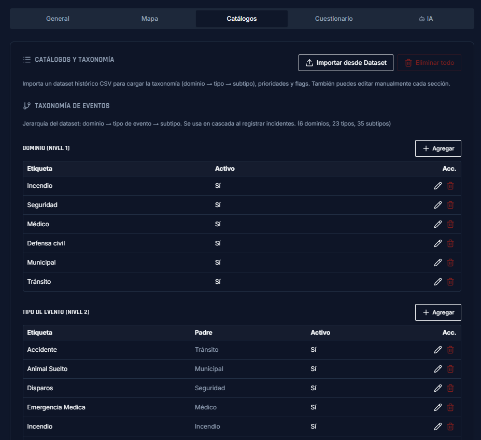Open the IA tab
The image size is (481, 440).
pos(426,19)
